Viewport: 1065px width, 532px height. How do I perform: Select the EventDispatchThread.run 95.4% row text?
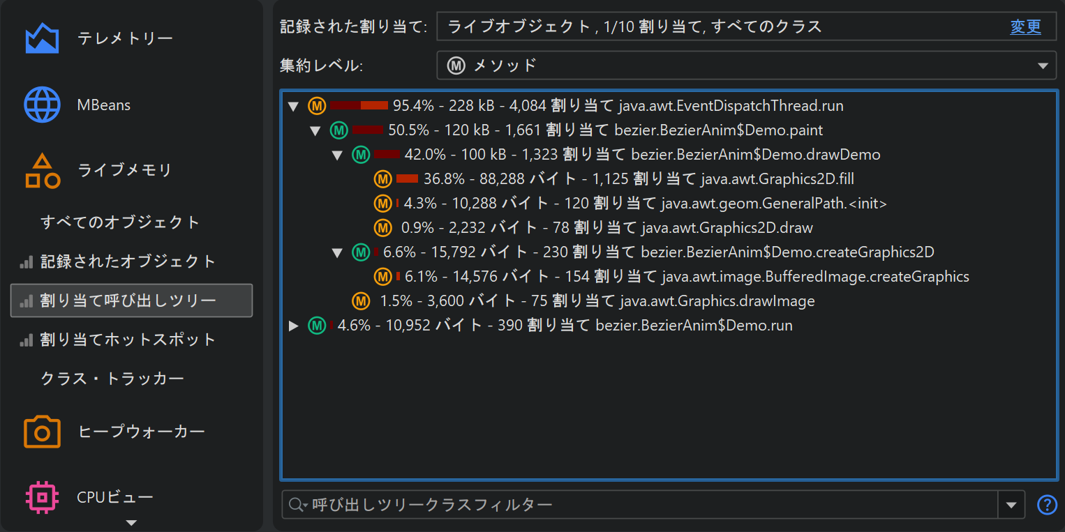click(x=618, y=106)
